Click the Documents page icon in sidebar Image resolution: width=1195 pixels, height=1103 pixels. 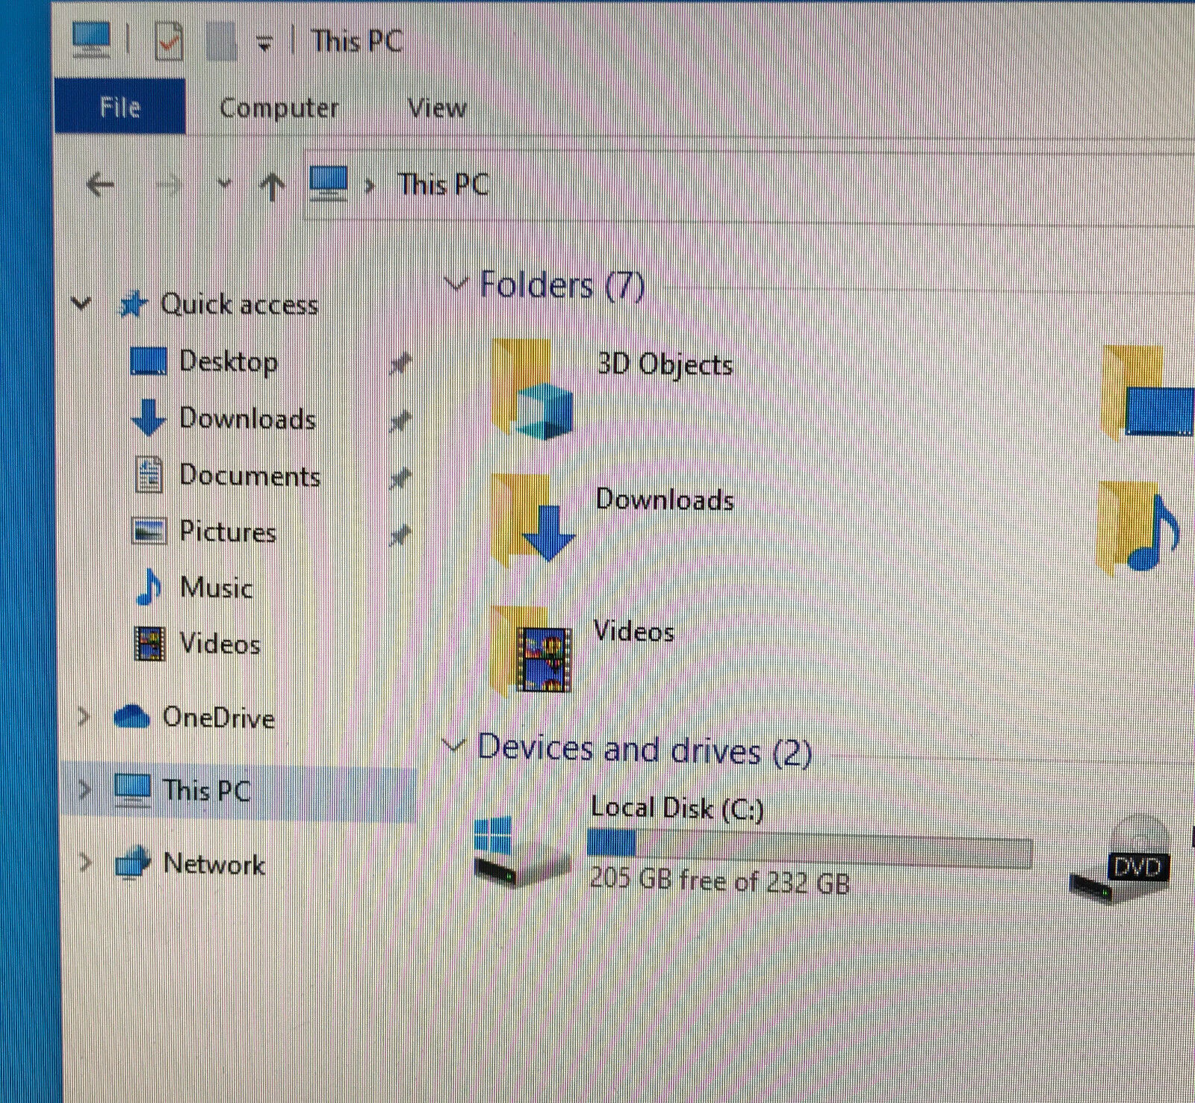(x=149, y=475)
